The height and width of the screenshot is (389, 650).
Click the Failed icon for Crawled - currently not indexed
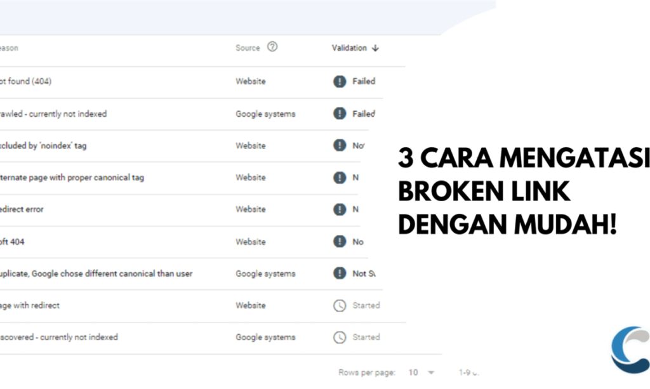point(338,114)
